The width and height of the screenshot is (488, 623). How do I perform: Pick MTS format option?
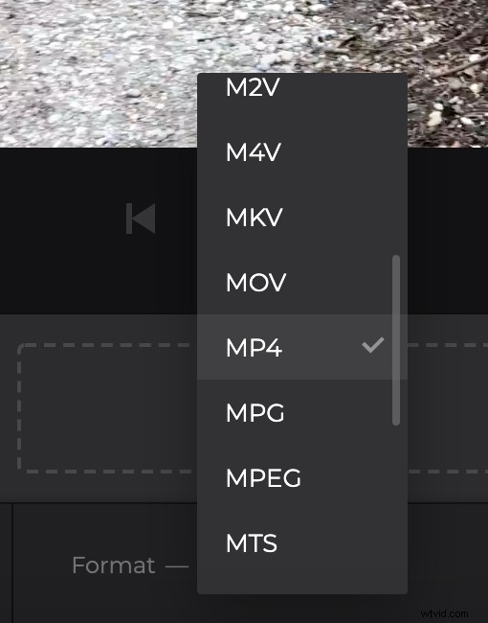(x=302, y=542)
